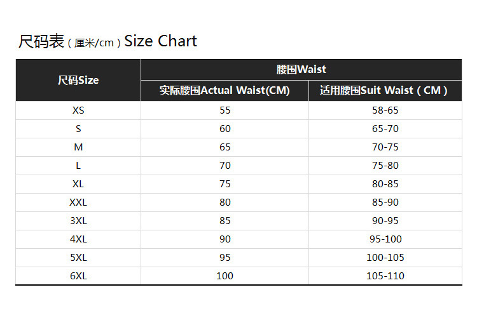This screenshot has height=325, width=477.
Task: Click the S size row label
Action: (x=78, y=129)
